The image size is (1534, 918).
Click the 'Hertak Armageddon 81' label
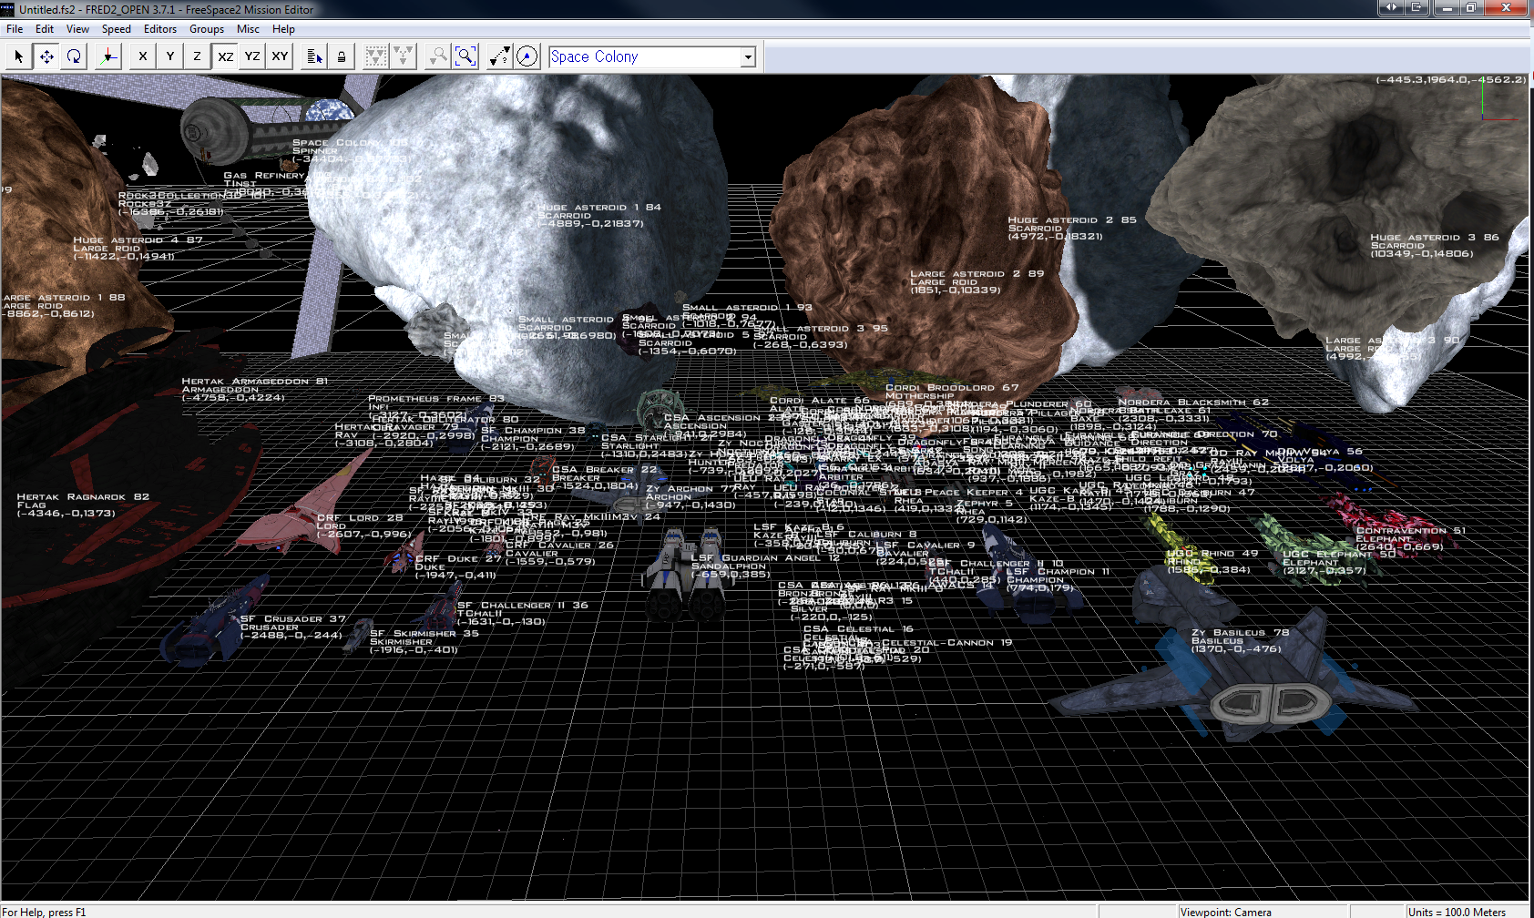[254, 382]
